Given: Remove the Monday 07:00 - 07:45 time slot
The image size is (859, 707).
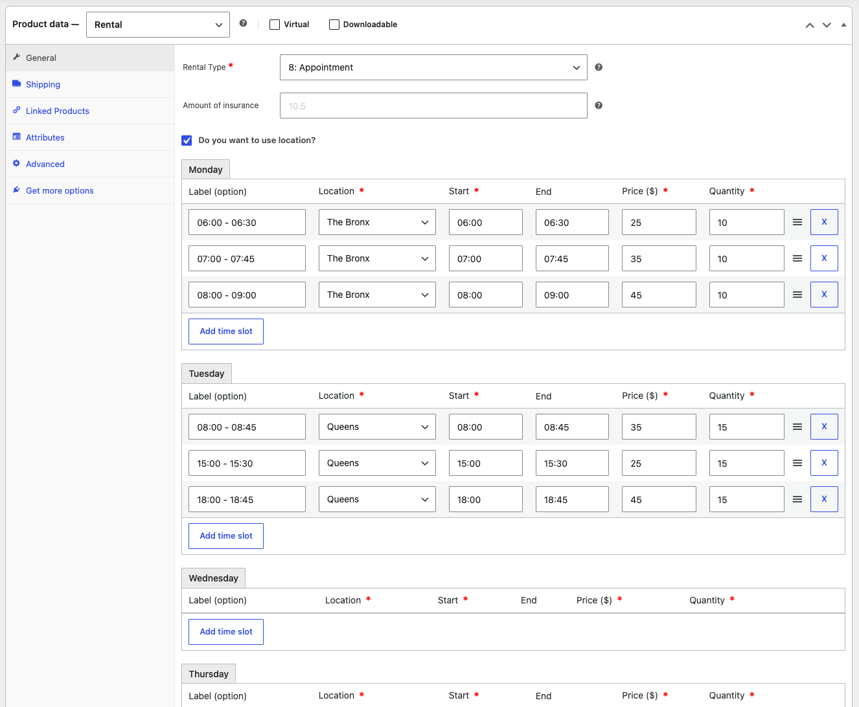Looking at the screenshot, I should tap(824, 258).
